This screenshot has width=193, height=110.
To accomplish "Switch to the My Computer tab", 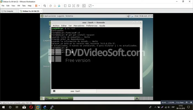I will tap(9, 11).
